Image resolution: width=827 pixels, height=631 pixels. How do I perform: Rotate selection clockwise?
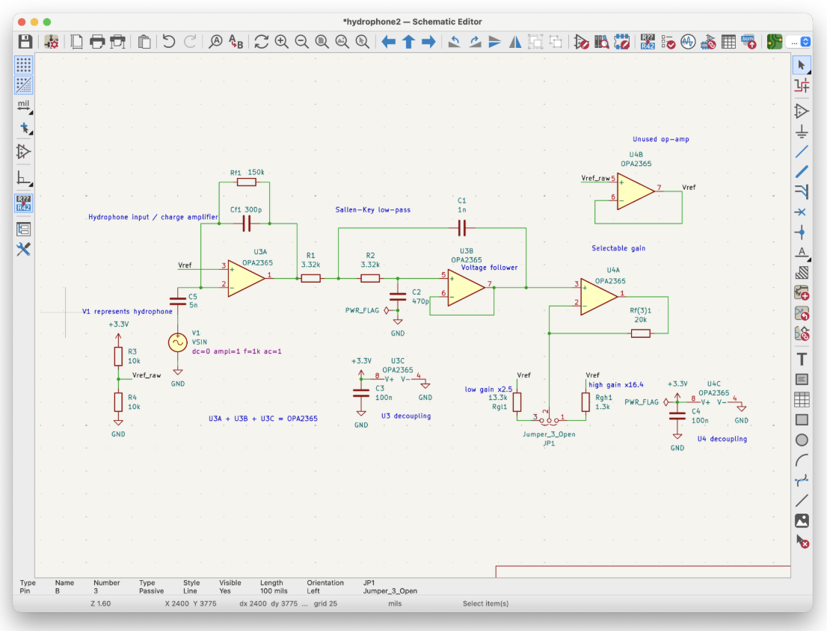coord(475,42)
